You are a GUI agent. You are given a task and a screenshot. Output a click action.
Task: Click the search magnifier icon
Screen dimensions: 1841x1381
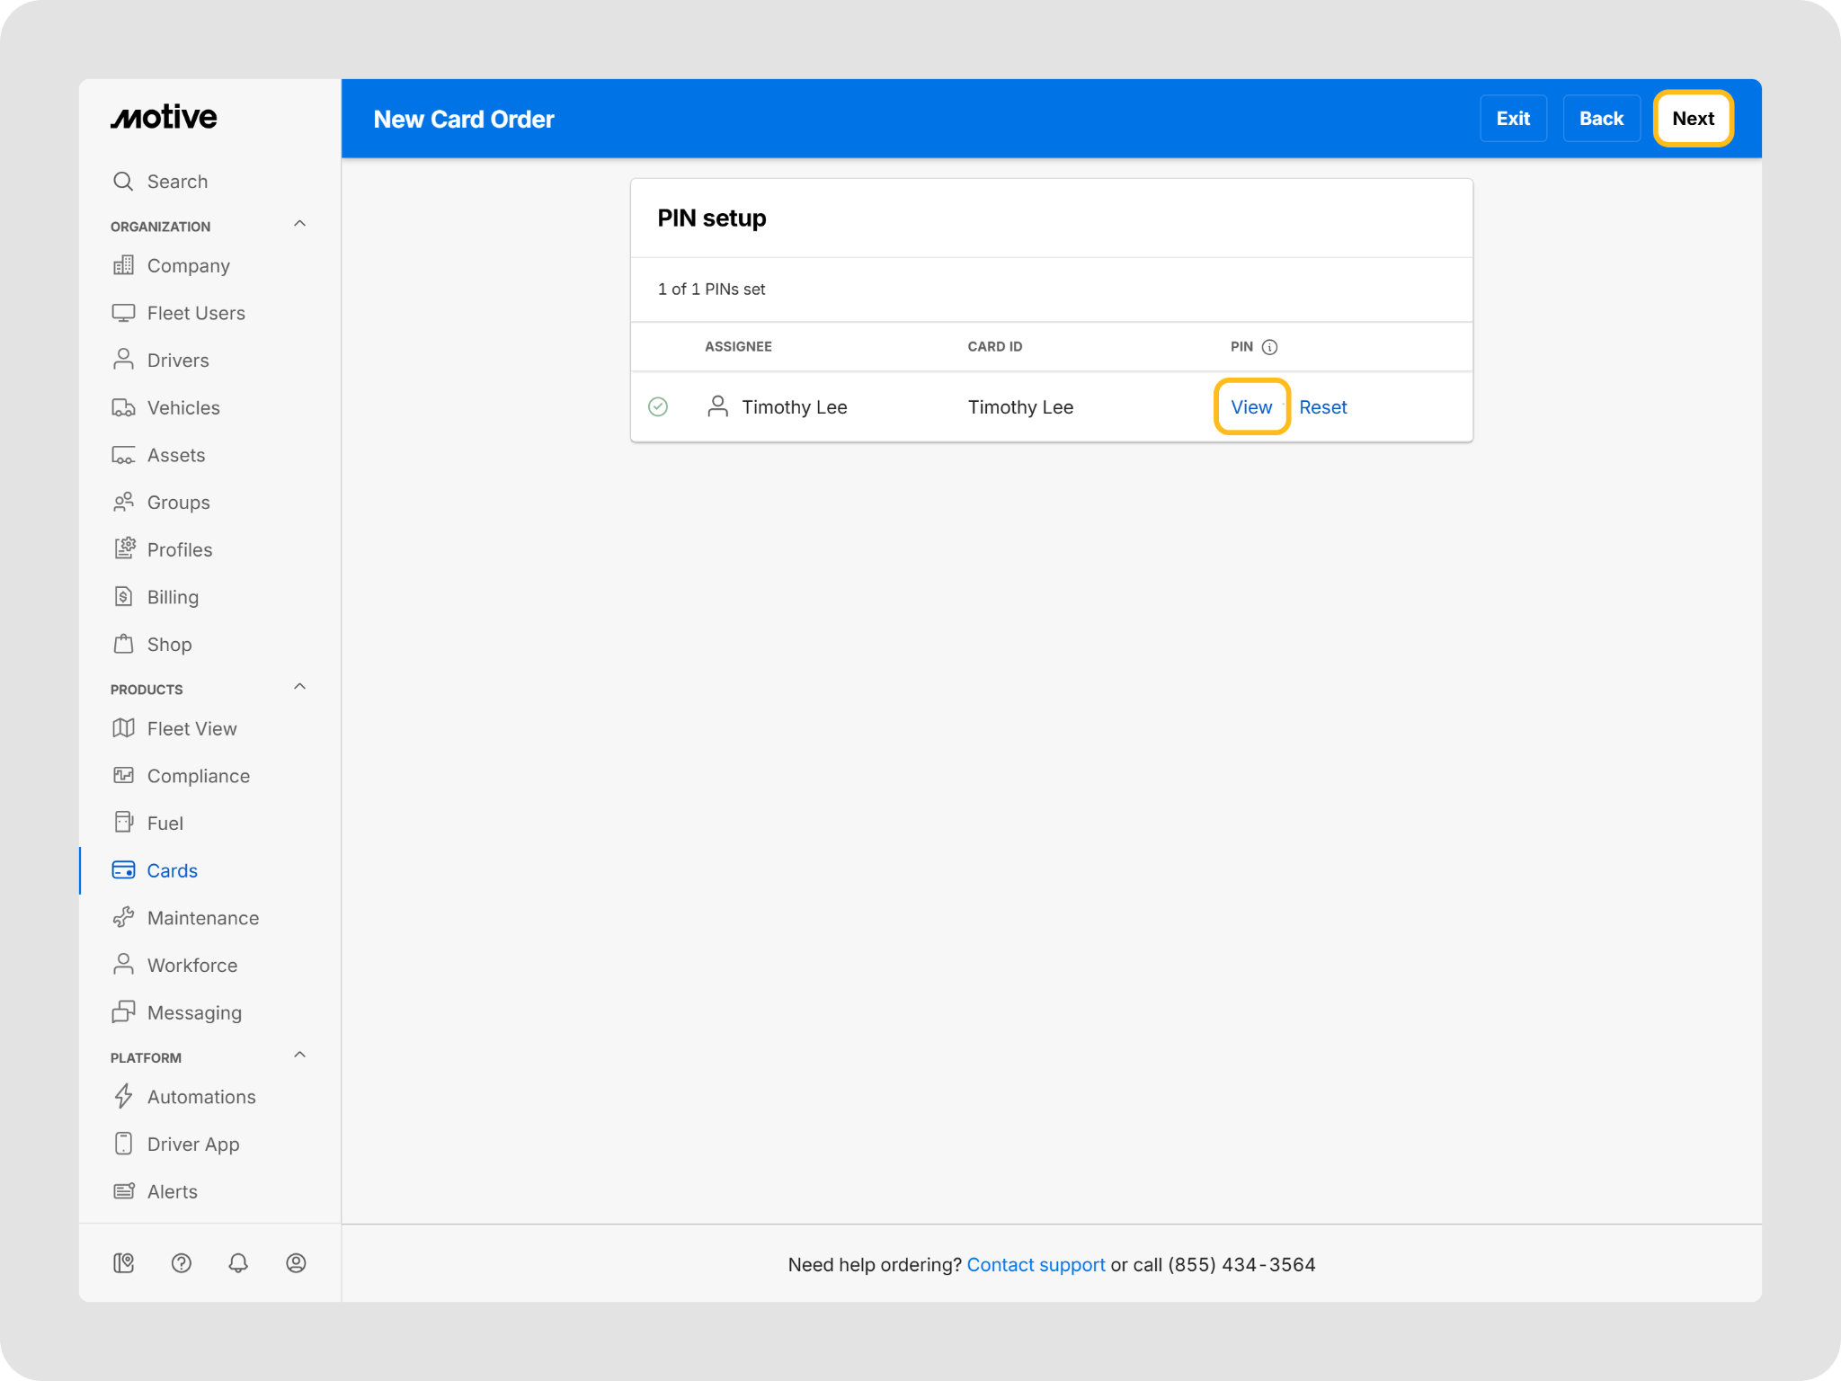(123, 182)
